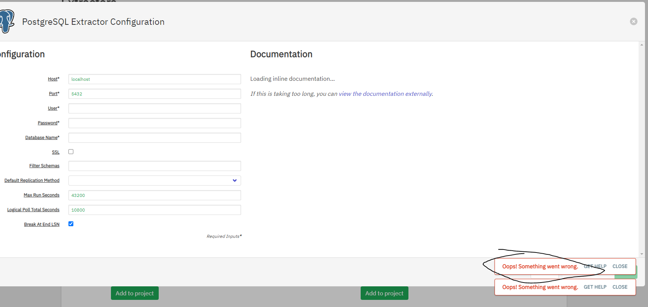Click the Filter Schemas label
This screenshot has height=307, width=648.
[44, 166]
